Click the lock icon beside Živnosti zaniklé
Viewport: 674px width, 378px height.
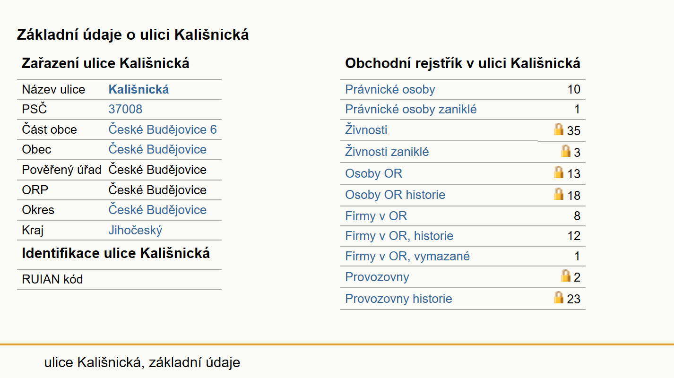pos(566,151)
